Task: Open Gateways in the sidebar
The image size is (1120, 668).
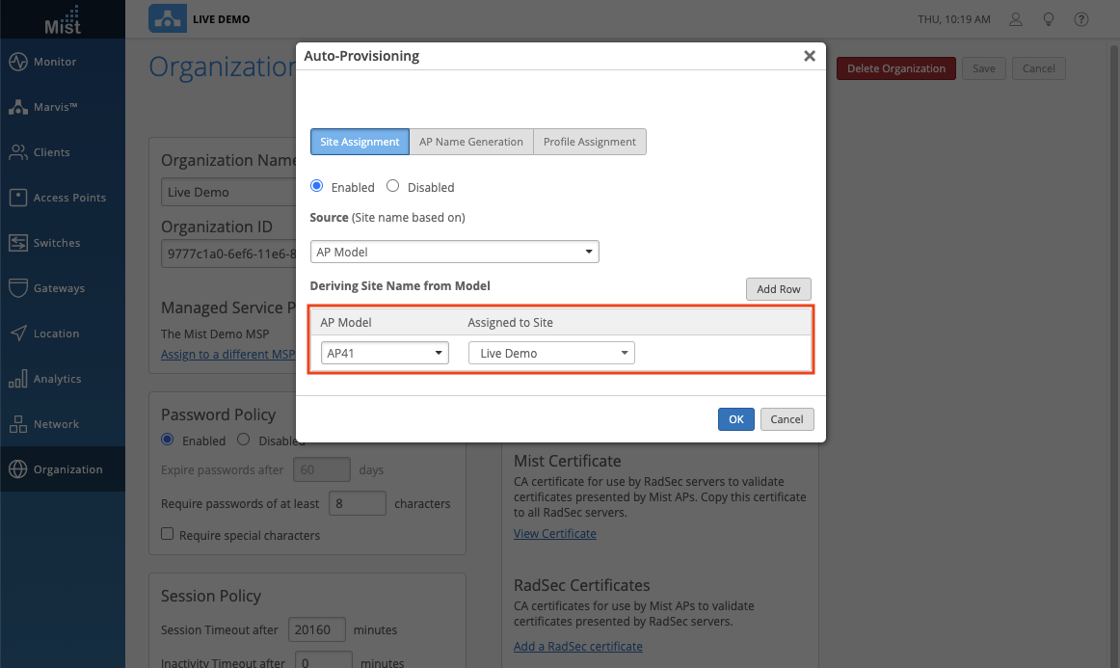Action: 18,288
